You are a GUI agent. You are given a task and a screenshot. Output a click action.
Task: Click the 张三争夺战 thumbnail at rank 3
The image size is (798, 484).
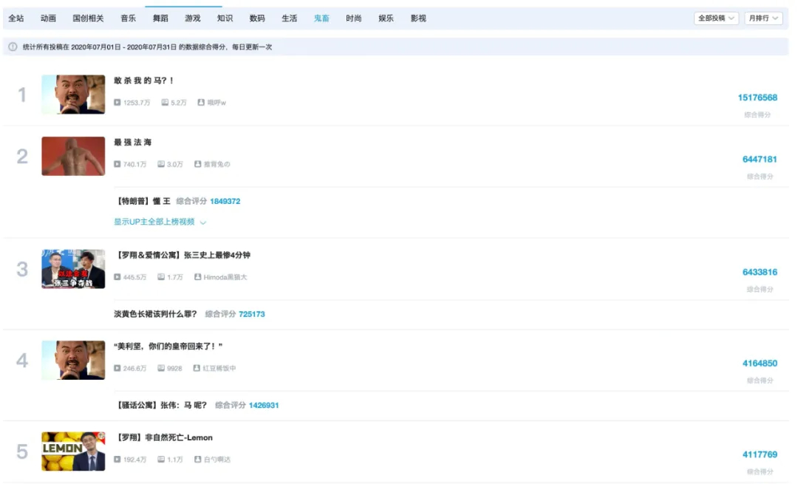point(73,269)
